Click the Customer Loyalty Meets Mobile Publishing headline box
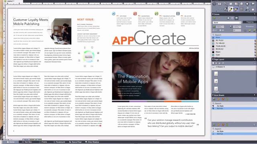 [x=31, y=22]
